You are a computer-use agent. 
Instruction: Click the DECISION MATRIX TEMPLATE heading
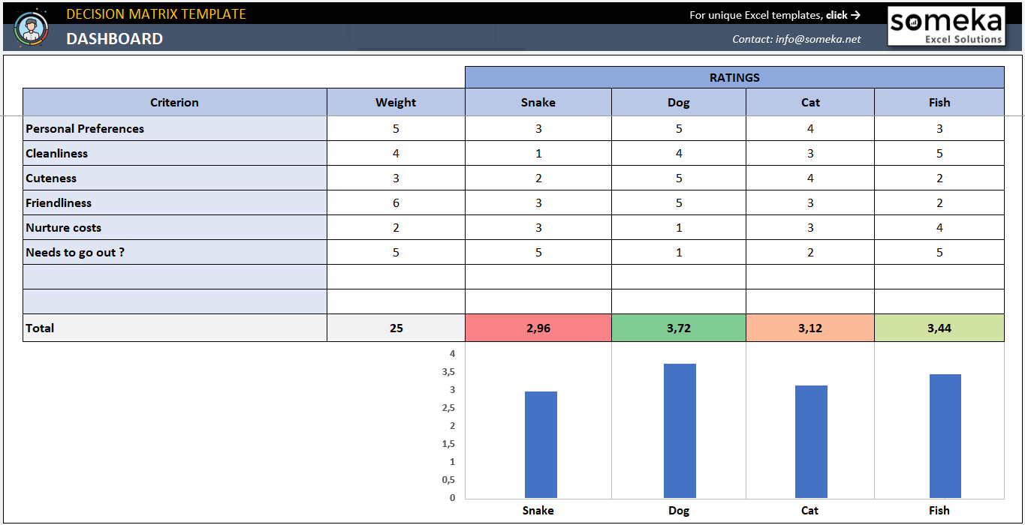pos(155,13)
